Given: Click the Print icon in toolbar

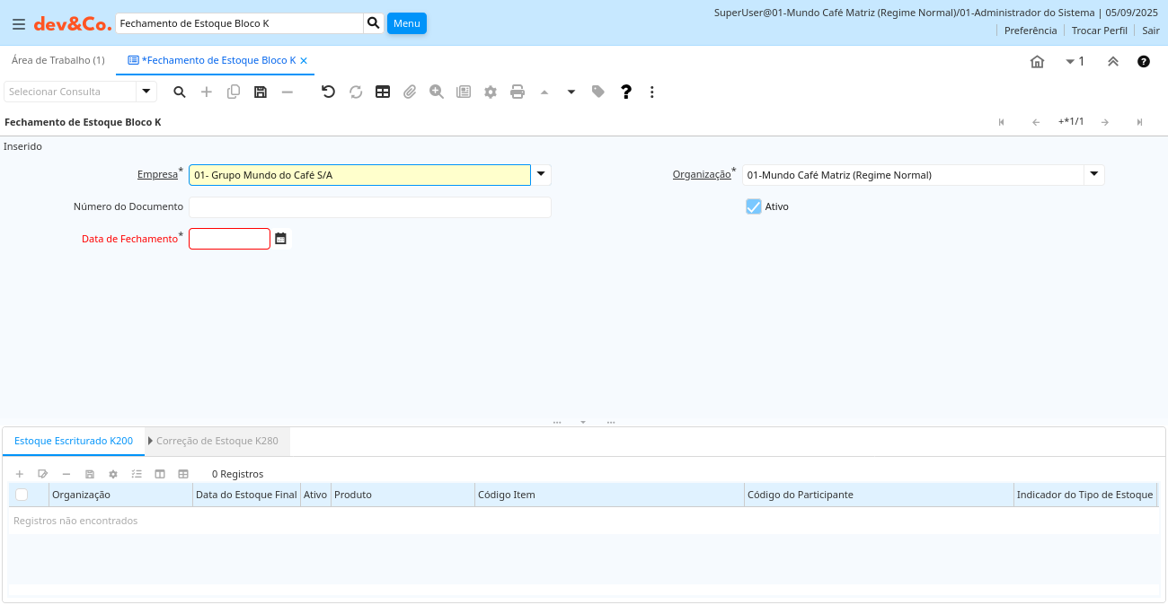Looking at the screenshot, I should (518, 92).
